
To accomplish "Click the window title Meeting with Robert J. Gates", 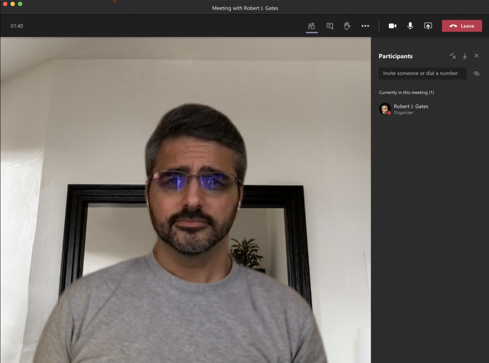I will pos(245,8).
